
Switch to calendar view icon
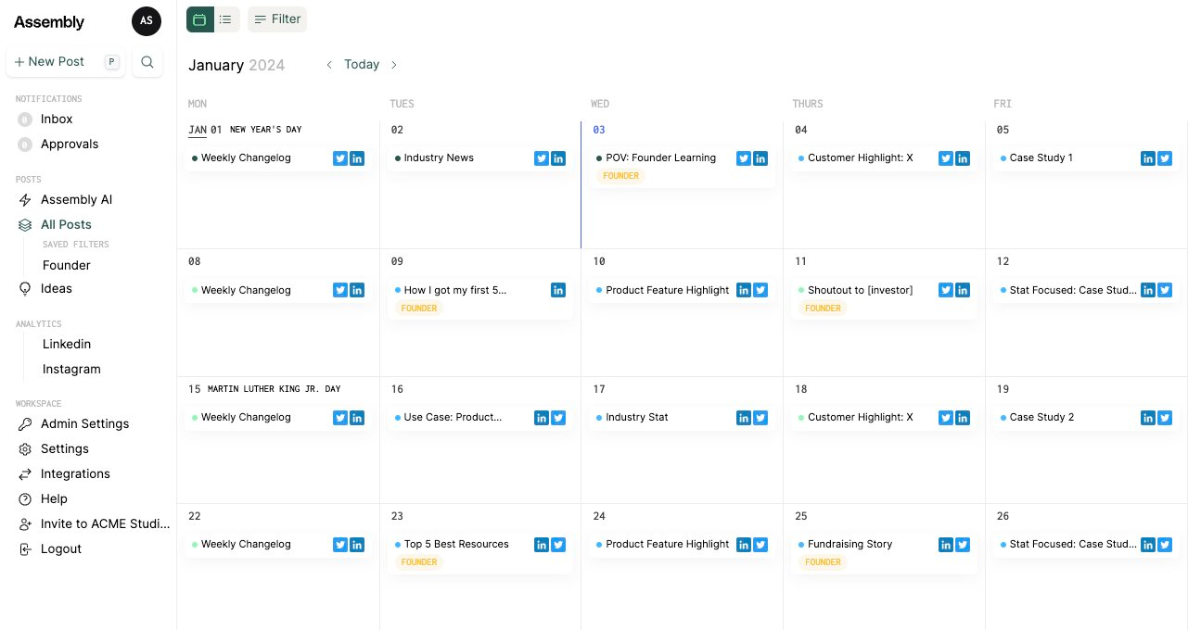[199, 19]
